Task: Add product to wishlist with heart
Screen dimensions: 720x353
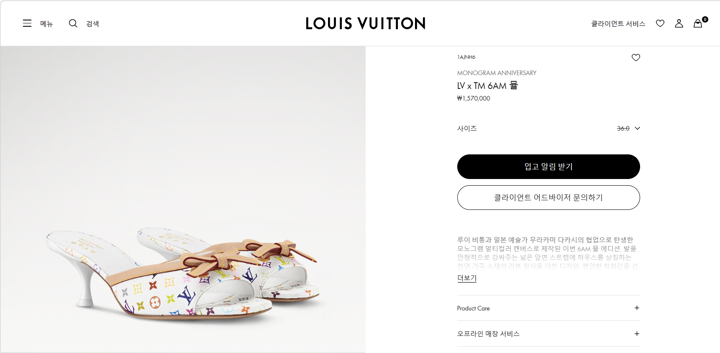Action: (x=635, y=58)
